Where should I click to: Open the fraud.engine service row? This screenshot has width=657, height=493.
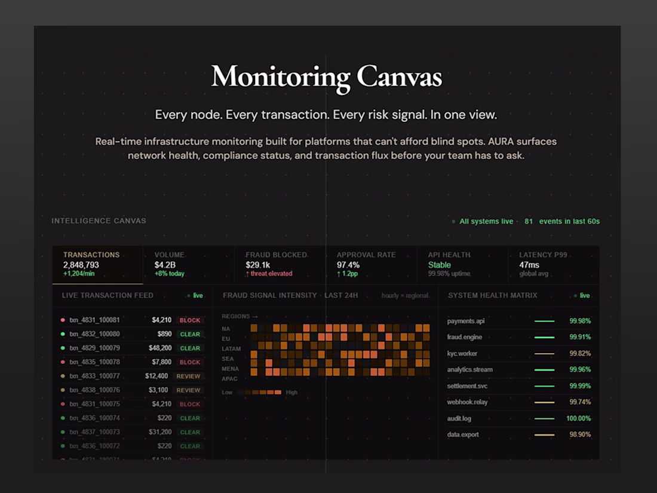[x=518, y=337]
